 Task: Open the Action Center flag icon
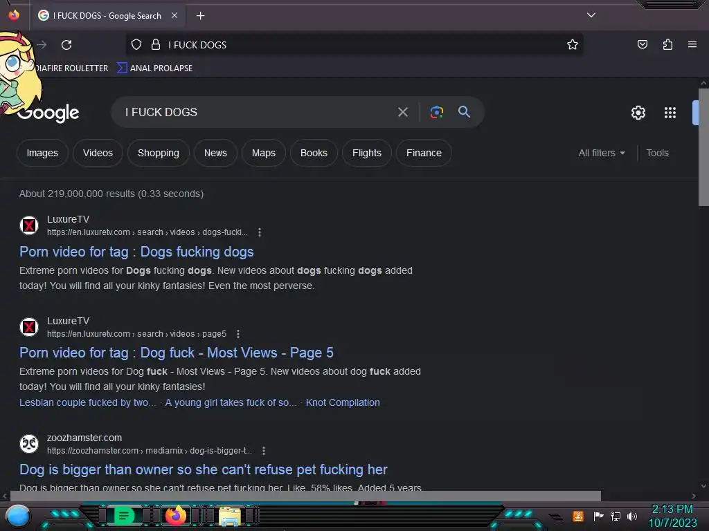pyautogui.click(x=598, y=516)
